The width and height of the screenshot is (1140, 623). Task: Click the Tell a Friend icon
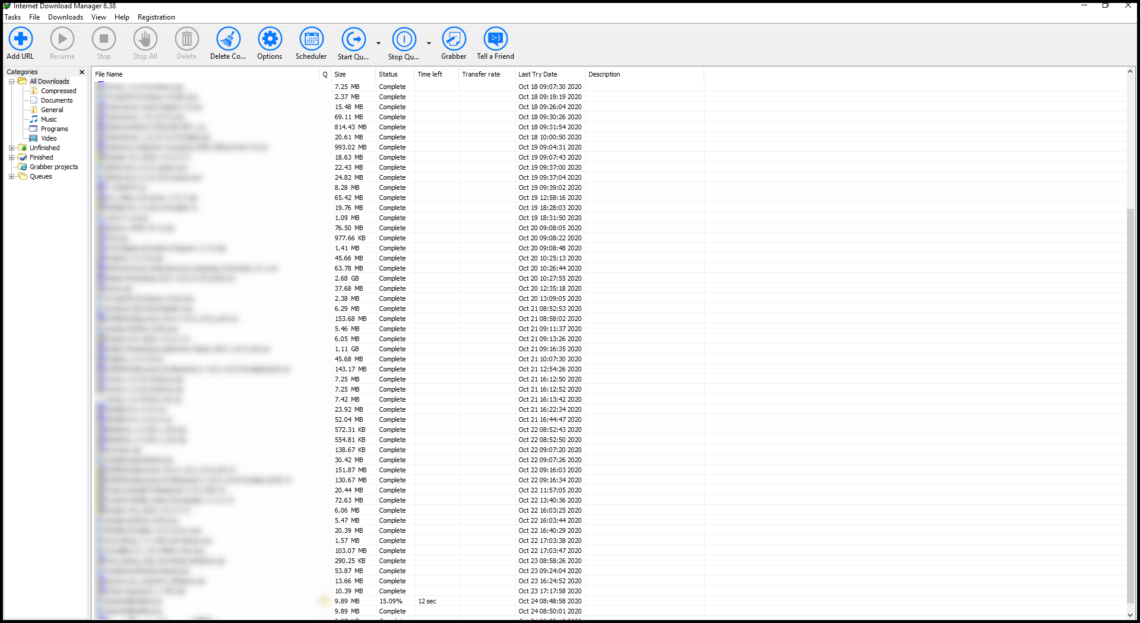496,39
